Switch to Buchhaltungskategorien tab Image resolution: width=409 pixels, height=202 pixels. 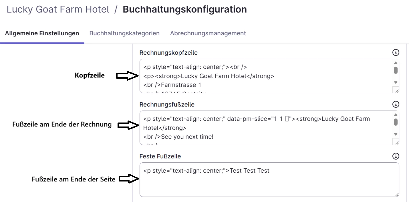coord(124,33)
